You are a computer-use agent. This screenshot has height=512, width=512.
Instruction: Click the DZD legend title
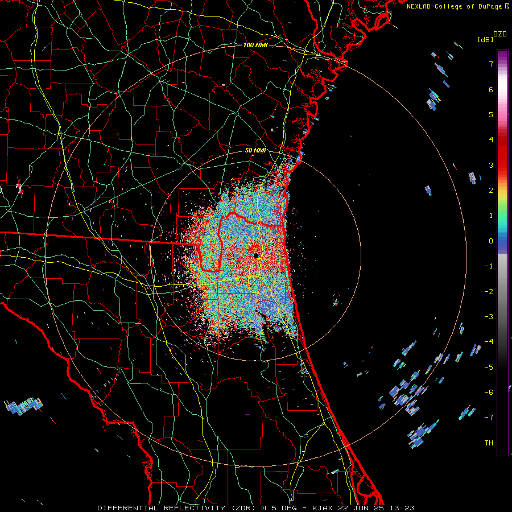(499, 34)
